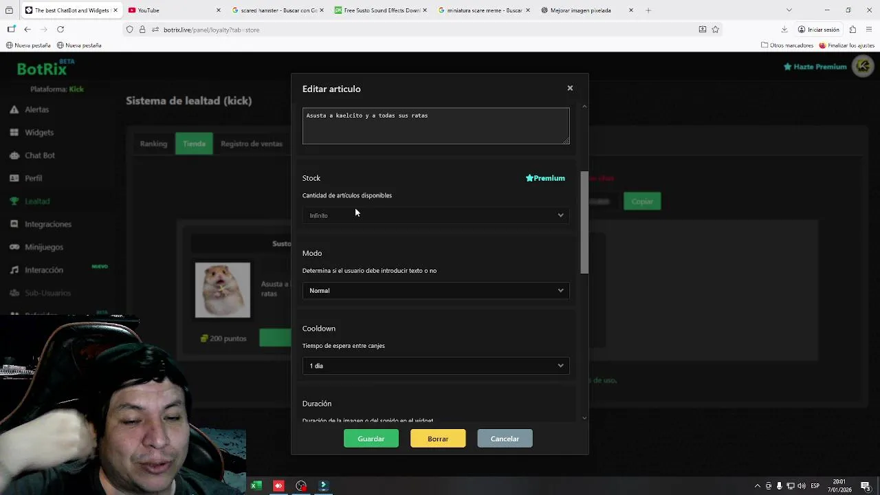Click the Cancelar button
Viewport: 880px width, 495px height.
[505, 439]
